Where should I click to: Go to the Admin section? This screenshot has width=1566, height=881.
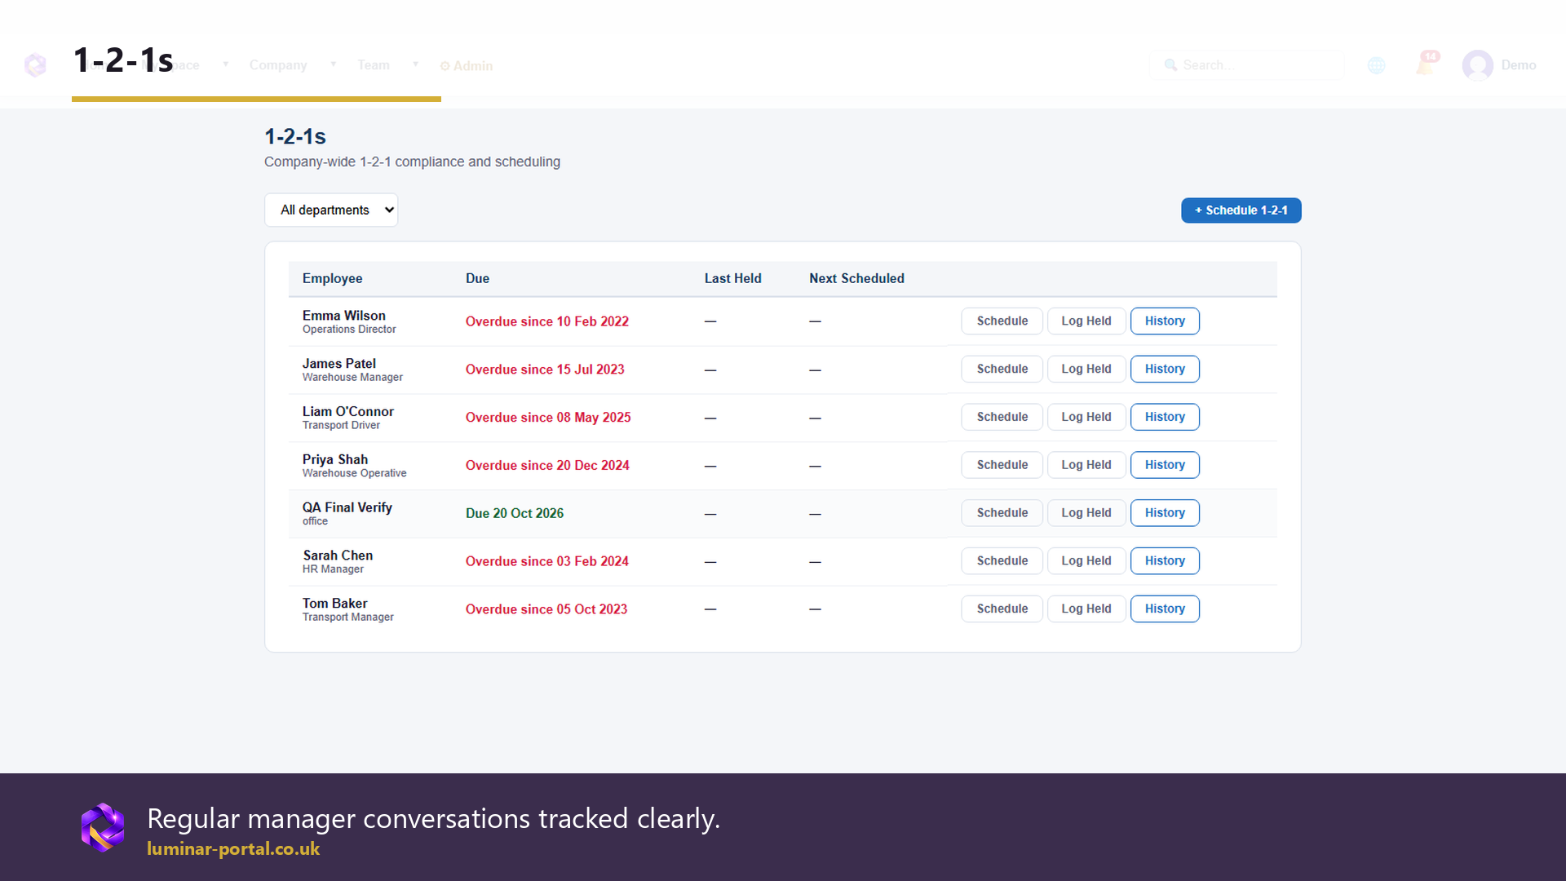coord(467,66)
